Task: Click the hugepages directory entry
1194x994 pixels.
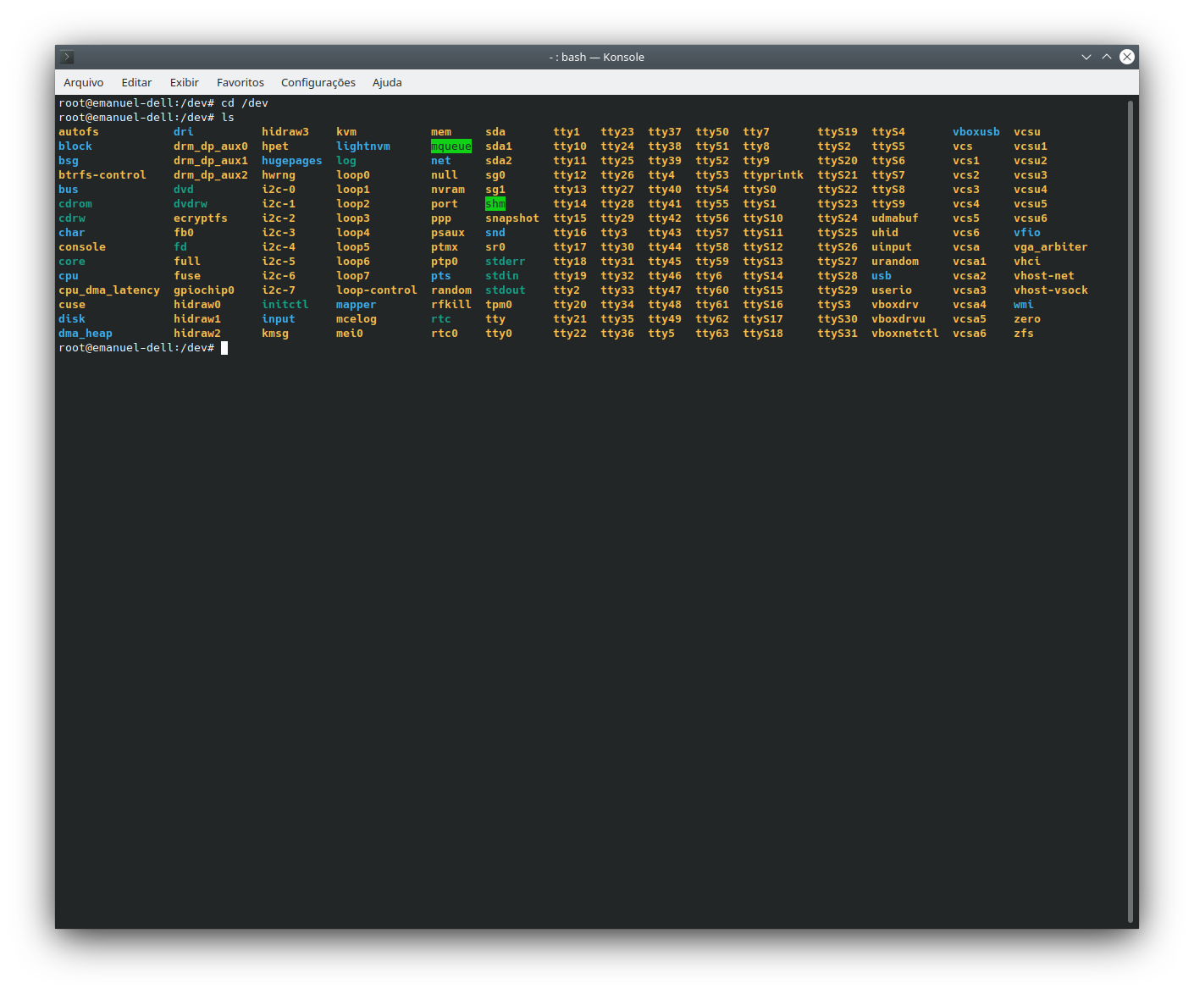Action: [292, 161]
